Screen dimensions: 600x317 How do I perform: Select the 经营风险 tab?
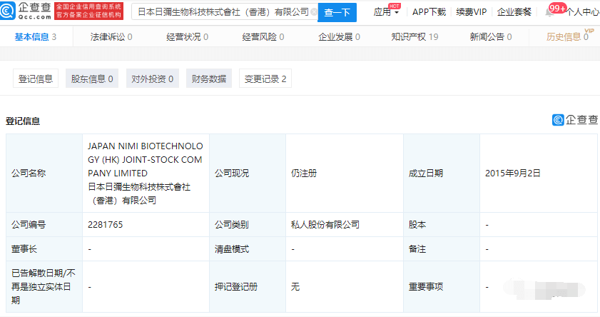point(263,37)
